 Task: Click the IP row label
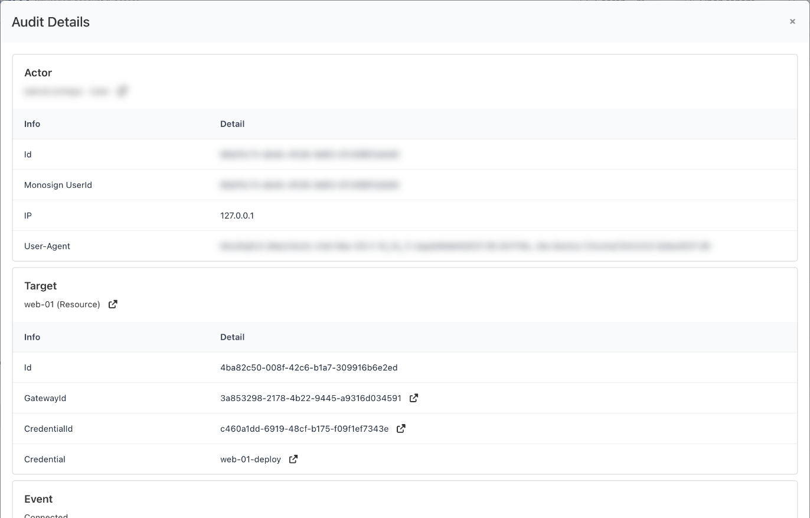pos(28,216)
